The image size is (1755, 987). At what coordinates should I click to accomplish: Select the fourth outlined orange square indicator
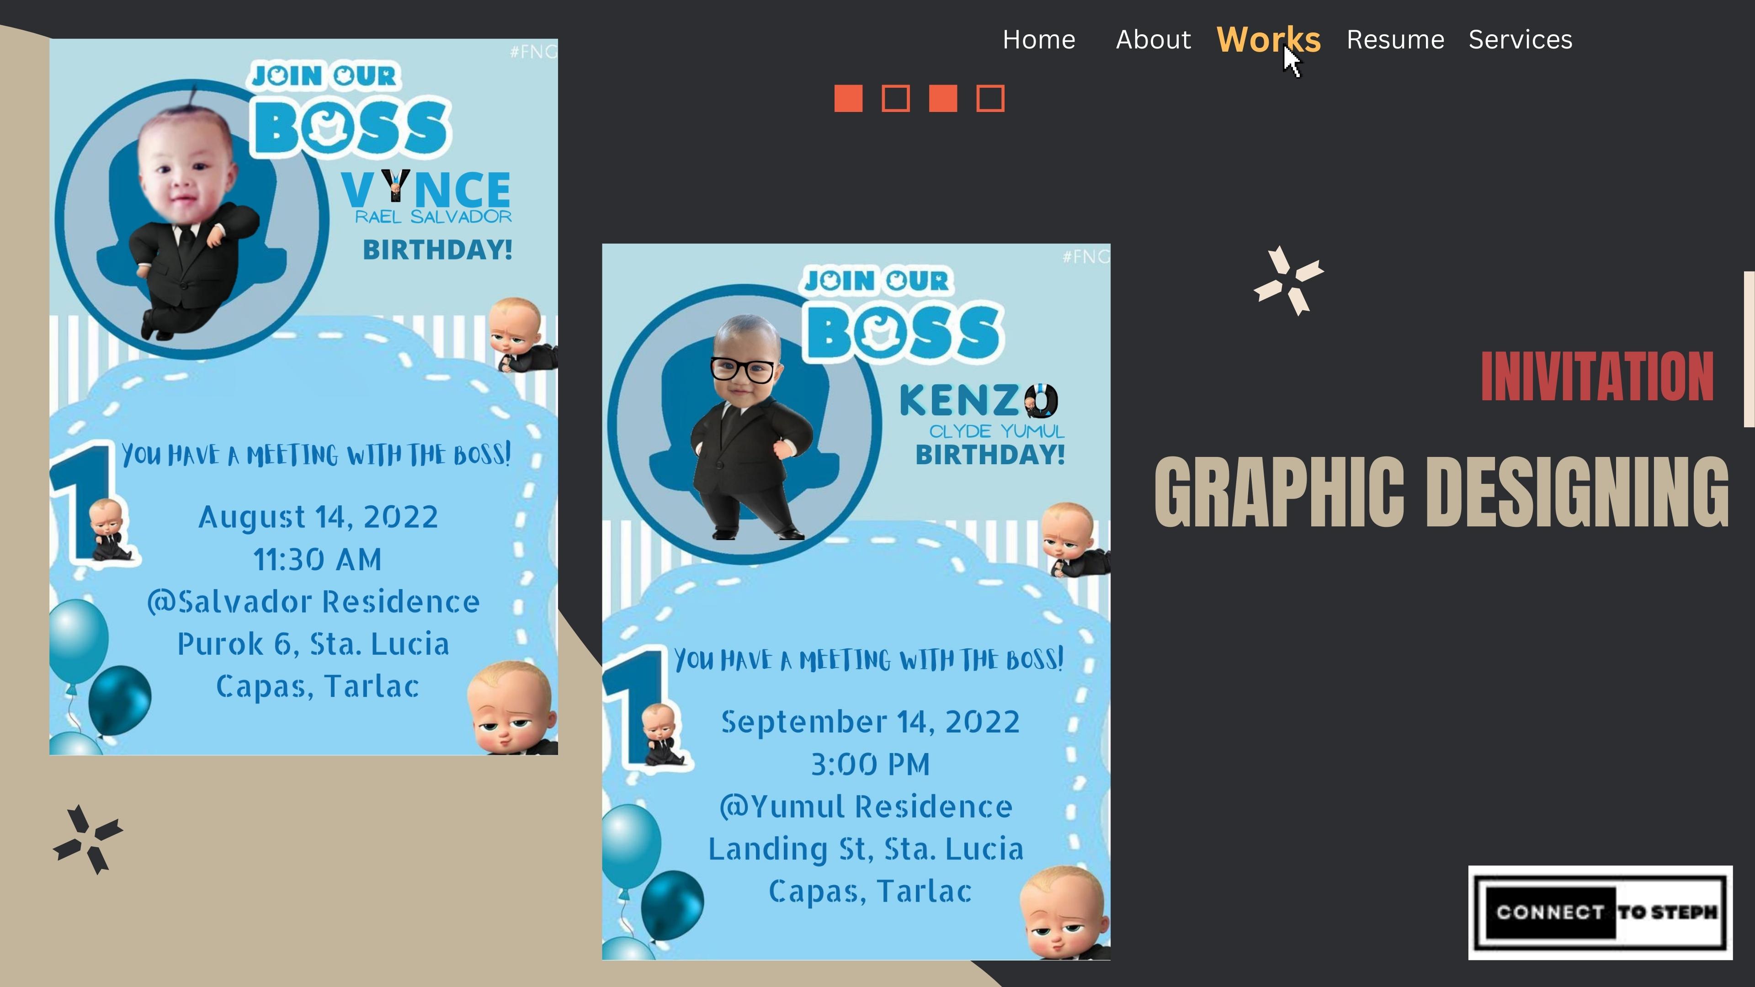990,98
